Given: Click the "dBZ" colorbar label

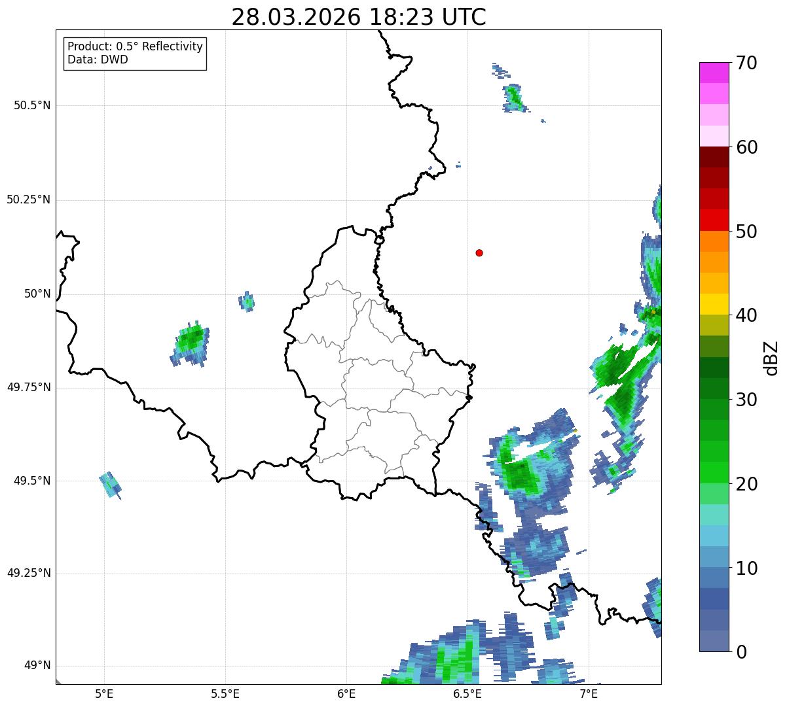Looking at the screenshot, I should point(771,357).
